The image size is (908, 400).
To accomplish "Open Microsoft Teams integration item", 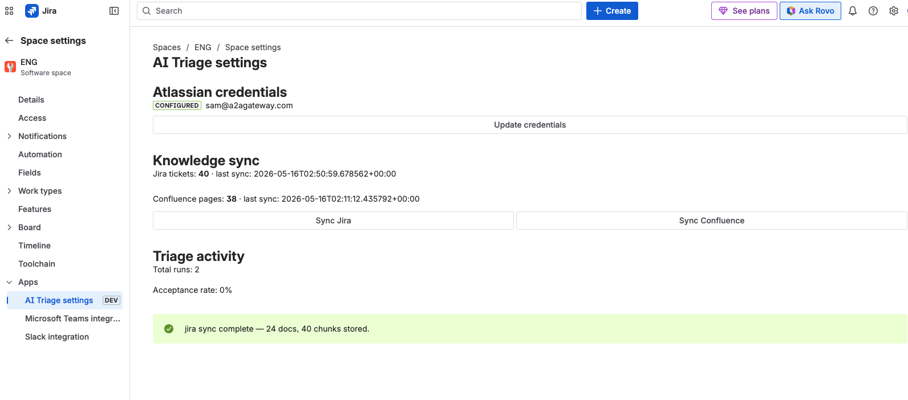I will click(x=72, y=319).
